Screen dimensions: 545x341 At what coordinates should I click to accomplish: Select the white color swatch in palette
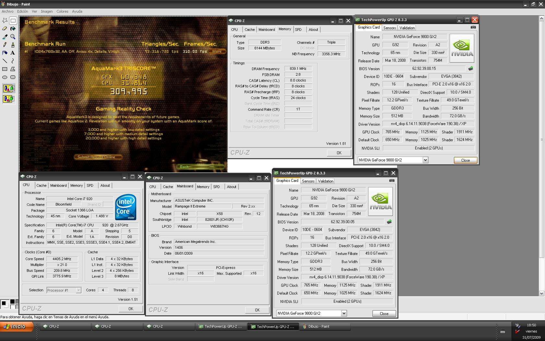coord(13,306)
